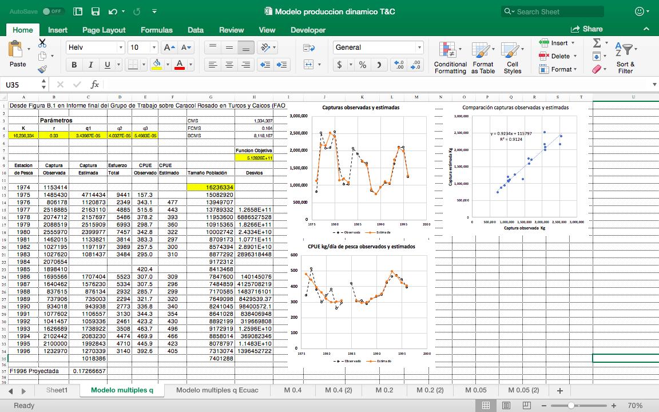Click the Search Sheet field
The width and height of the screenshot is (659, 412).
(x=558, y=11)
